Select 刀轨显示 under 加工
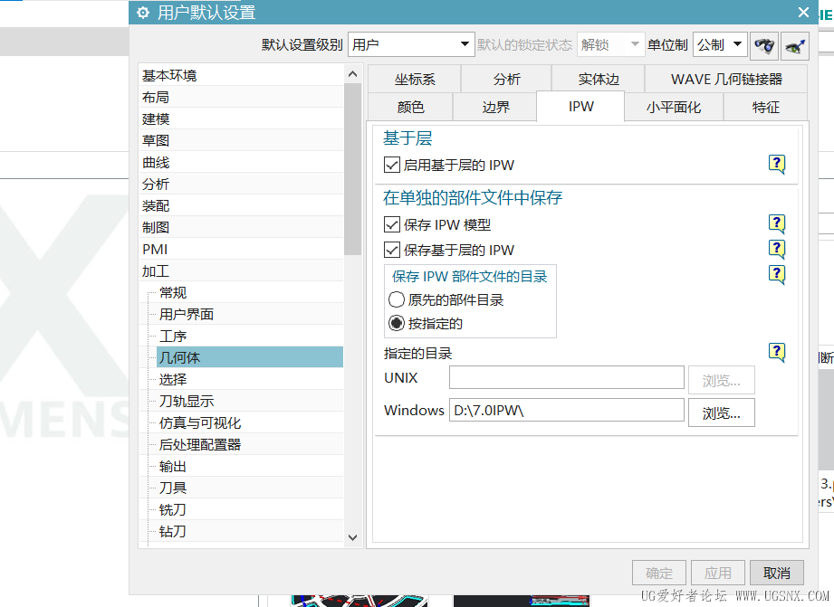Screen dimensions: 834x607 (x=250, y=402)
